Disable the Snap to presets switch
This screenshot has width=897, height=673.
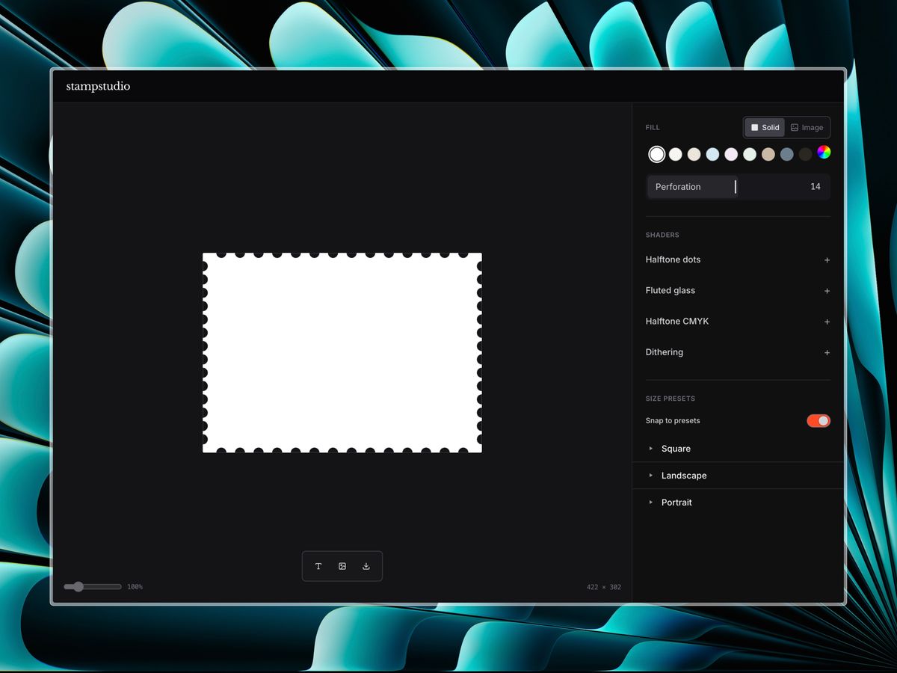pyautogui.click(x=819, y=421)
